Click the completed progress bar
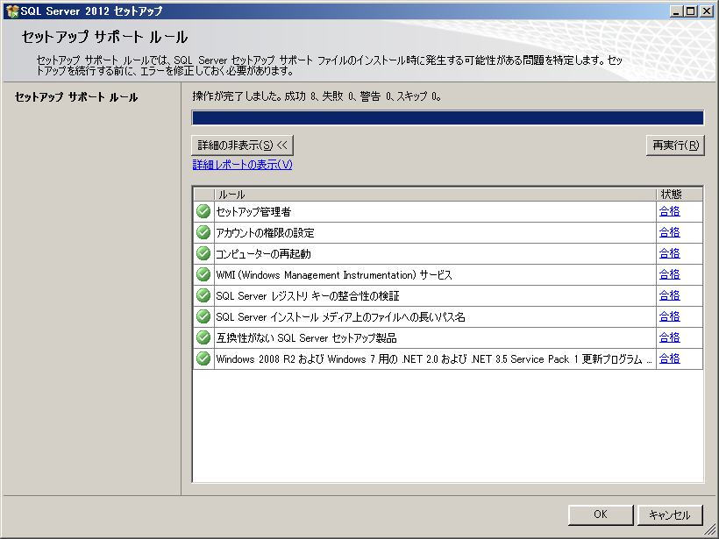 (447, 118)
